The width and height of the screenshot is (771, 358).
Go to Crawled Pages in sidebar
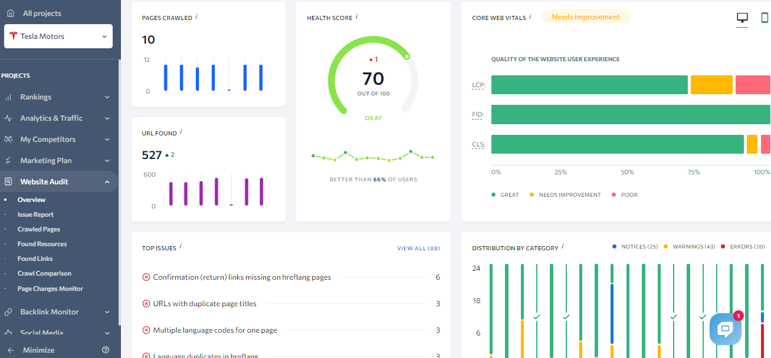(x=39, y=230)
